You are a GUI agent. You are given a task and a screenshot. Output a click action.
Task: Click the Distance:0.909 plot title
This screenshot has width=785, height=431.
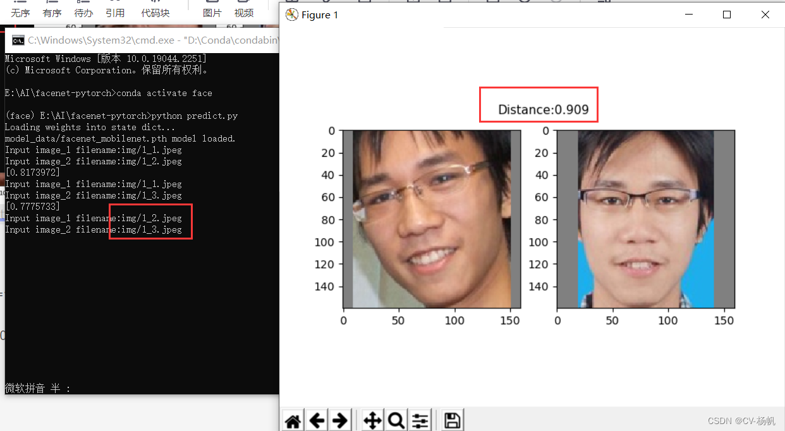point(544,110)
